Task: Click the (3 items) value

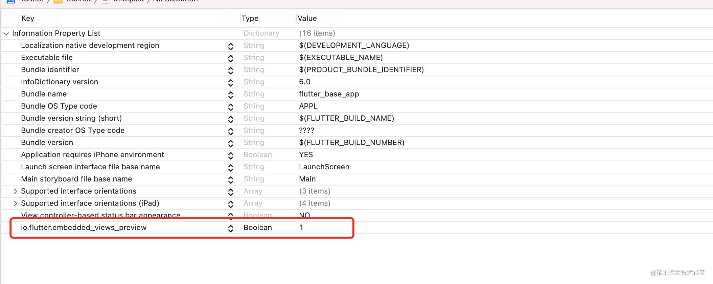Action: click(315, 191)
